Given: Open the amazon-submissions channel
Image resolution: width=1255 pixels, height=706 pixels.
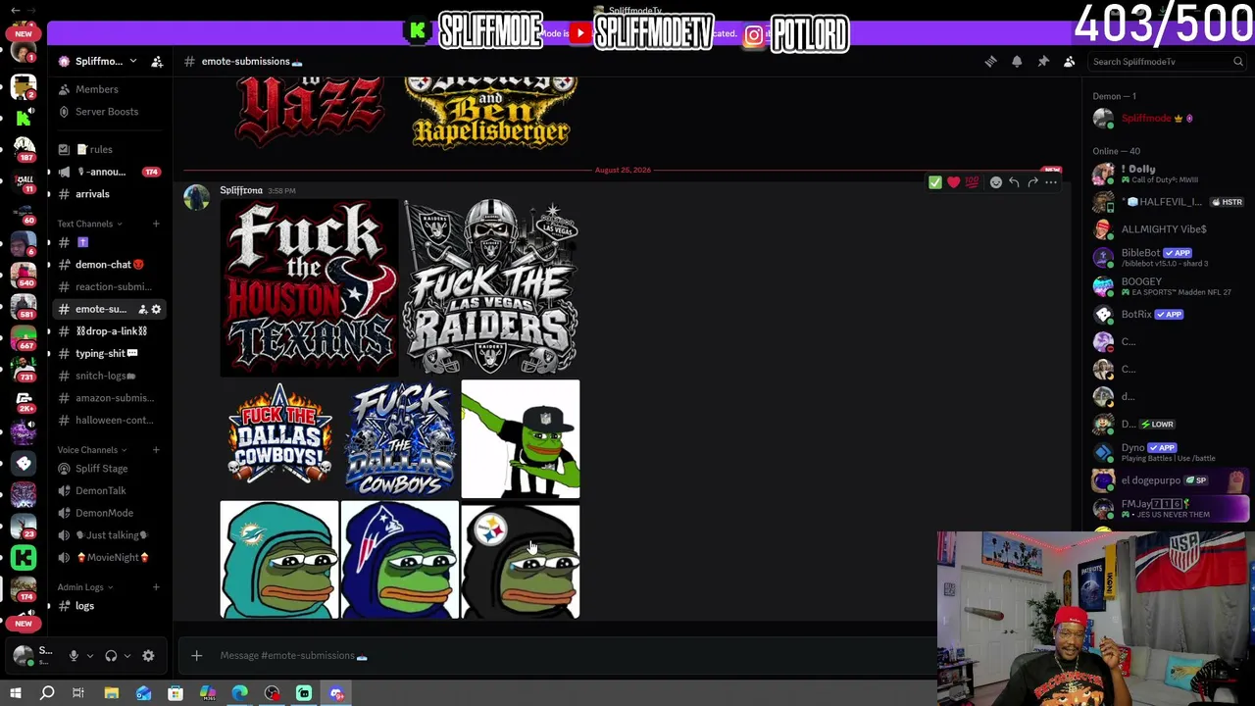Looking at the screenshot, I should point(109,398).
